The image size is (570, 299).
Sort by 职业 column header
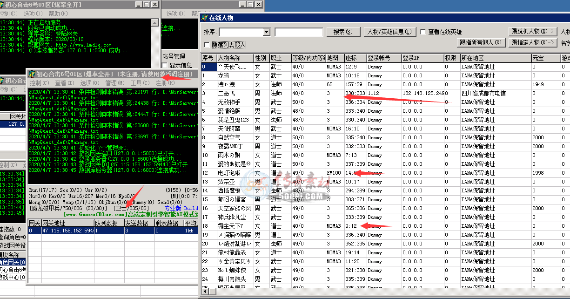pos(280,58)
